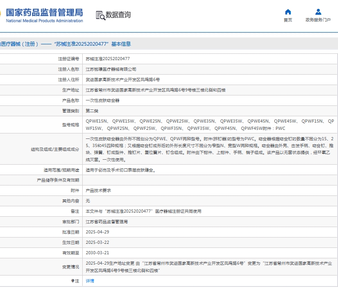Screen dimensions: 338x290
Task: Click attachment value 产品技术要求
Action: click(x=99, y=190)
